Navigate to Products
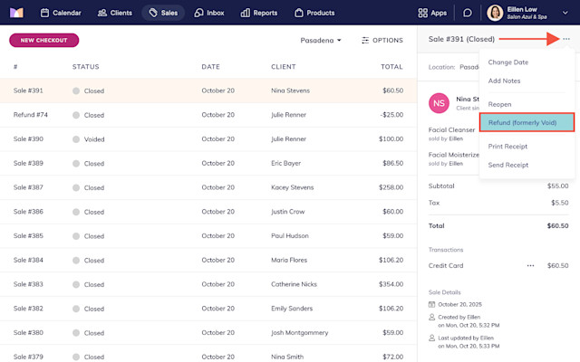Viewport: 580px width, 362px height. coord(314,13)
